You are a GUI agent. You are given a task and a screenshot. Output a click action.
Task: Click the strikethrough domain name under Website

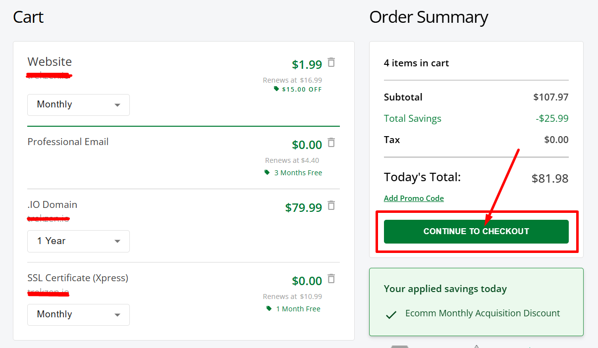[x=49, y=75]
